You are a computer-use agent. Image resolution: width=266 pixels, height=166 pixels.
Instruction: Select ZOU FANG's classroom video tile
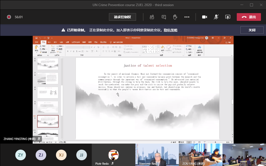coord(200,155)
